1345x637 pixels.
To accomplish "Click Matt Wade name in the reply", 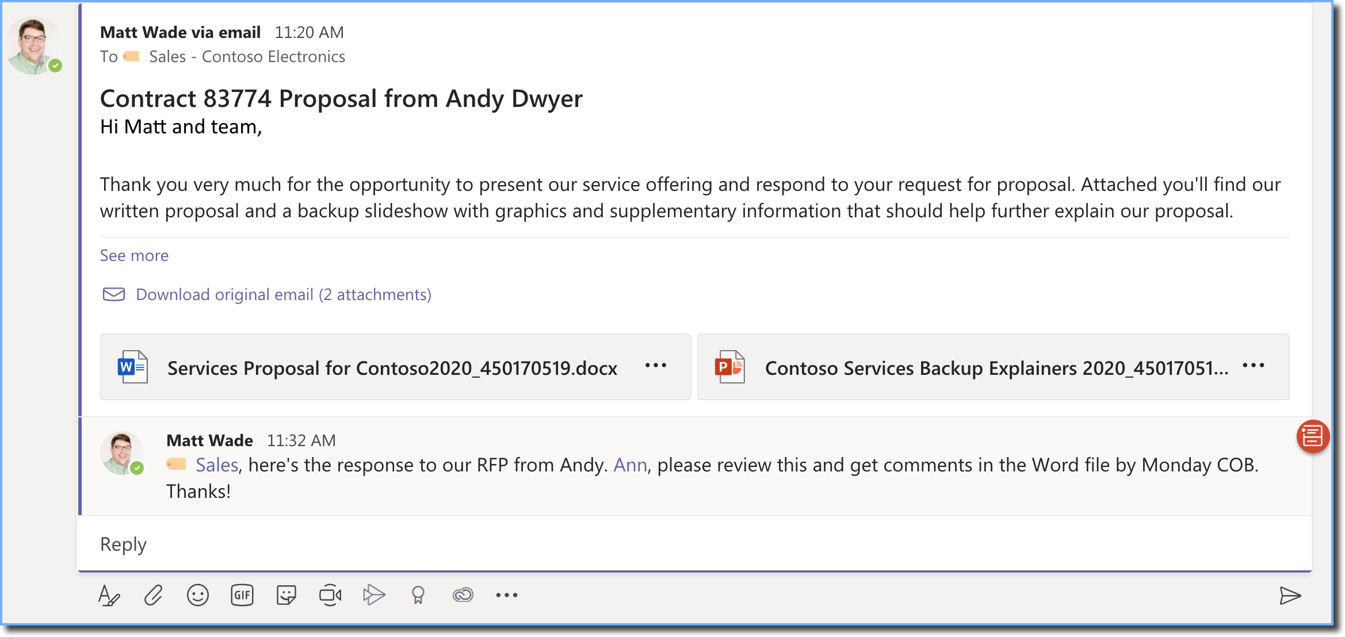I will point(209,440).
